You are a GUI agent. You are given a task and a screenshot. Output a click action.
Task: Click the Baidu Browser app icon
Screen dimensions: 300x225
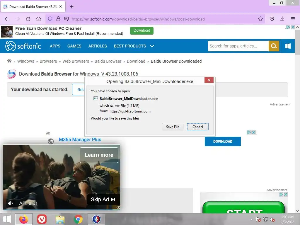tap(11, 74)
